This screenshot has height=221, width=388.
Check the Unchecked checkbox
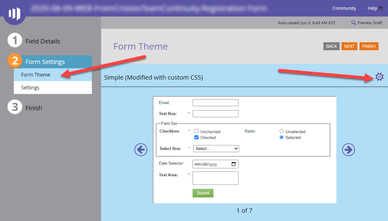pos(196,131)
